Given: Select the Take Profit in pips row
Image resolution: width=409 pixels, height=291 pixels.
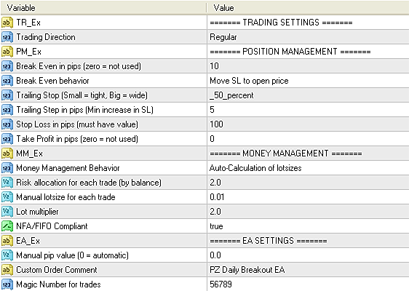Looking at the screenshot, I should [204, 139].
